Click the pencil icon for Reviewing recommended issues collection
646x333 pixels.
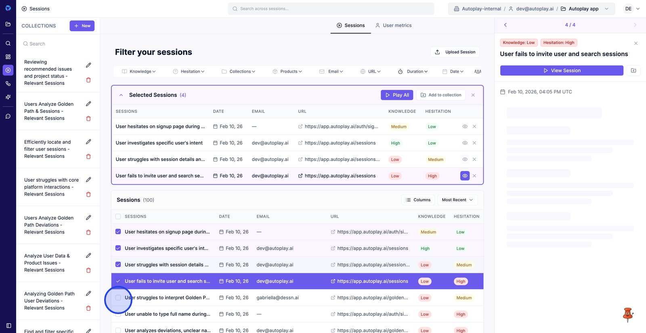88,65
